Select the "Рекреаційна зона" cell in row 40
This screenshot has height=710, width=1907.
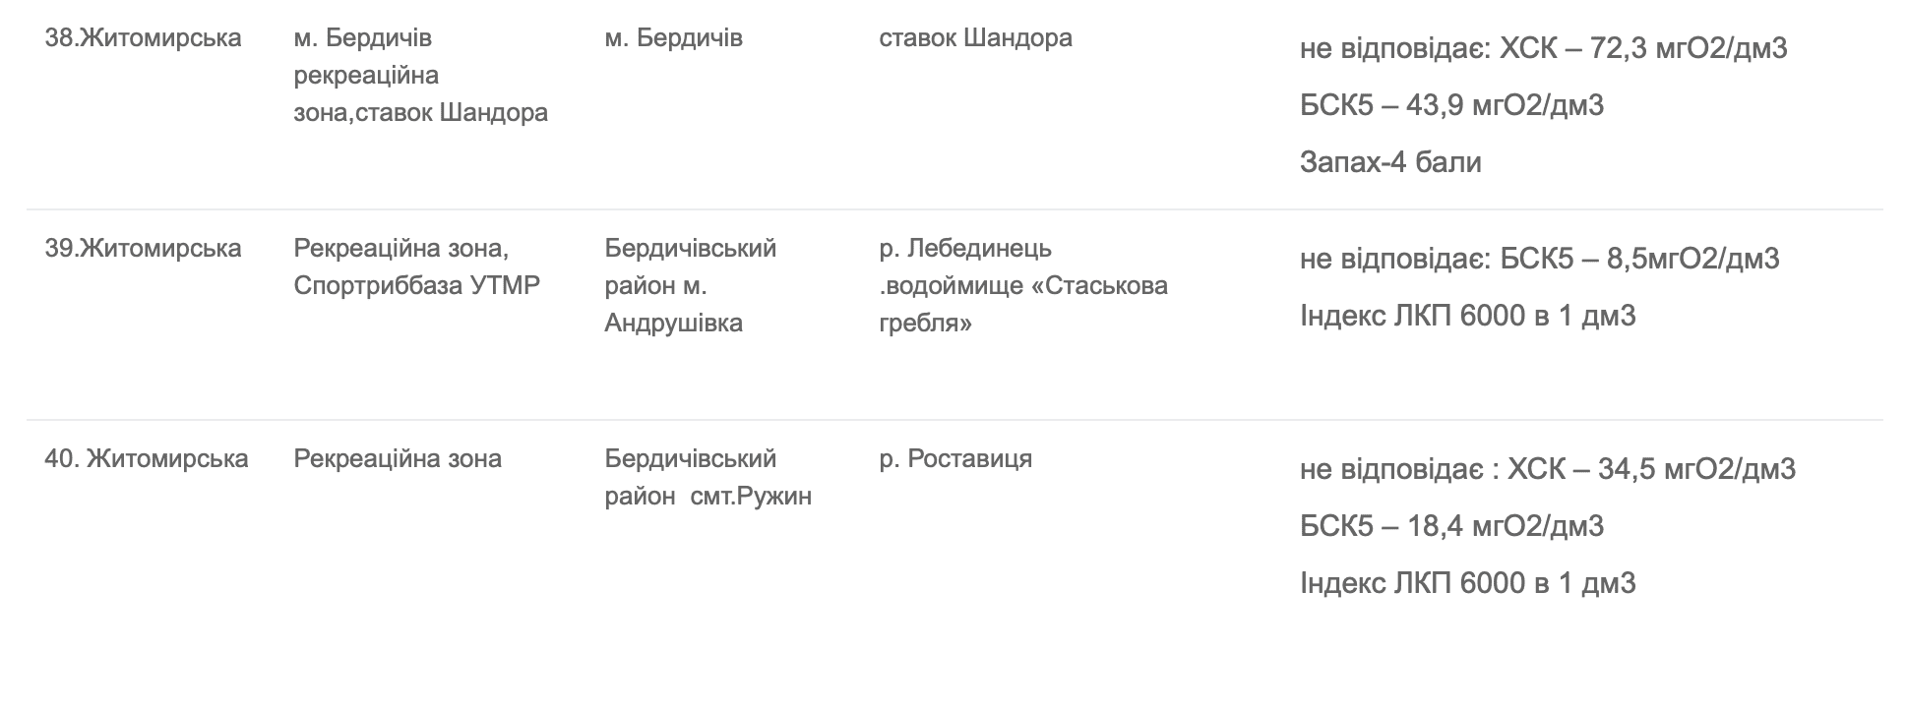[398, 459]
